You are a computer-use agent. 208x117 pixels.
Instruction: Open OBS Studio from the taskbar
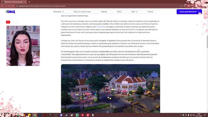56,115
